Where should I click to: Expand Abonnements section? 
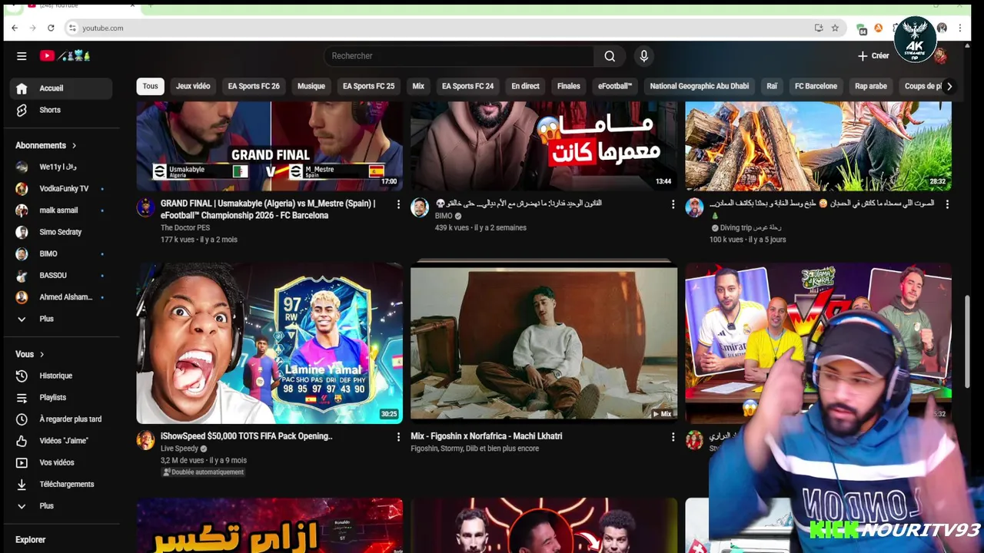click(46, 145)
